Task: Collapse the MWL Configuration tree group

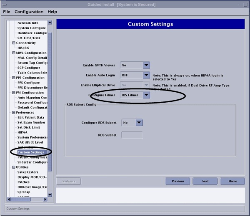Action: (x=14, y=53)
